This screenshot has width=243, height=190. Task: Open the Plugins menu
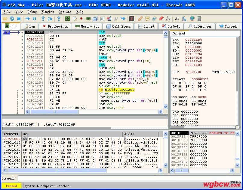48,12
